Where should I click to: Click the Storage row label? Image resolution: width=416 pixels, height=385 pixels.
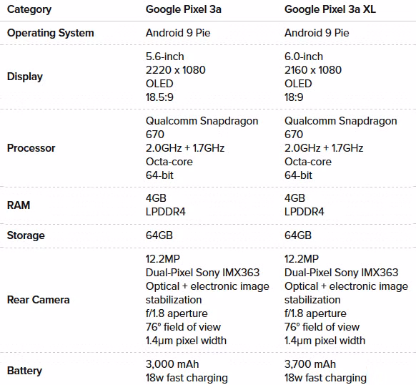pyautogui.click(x=26, y=235)
